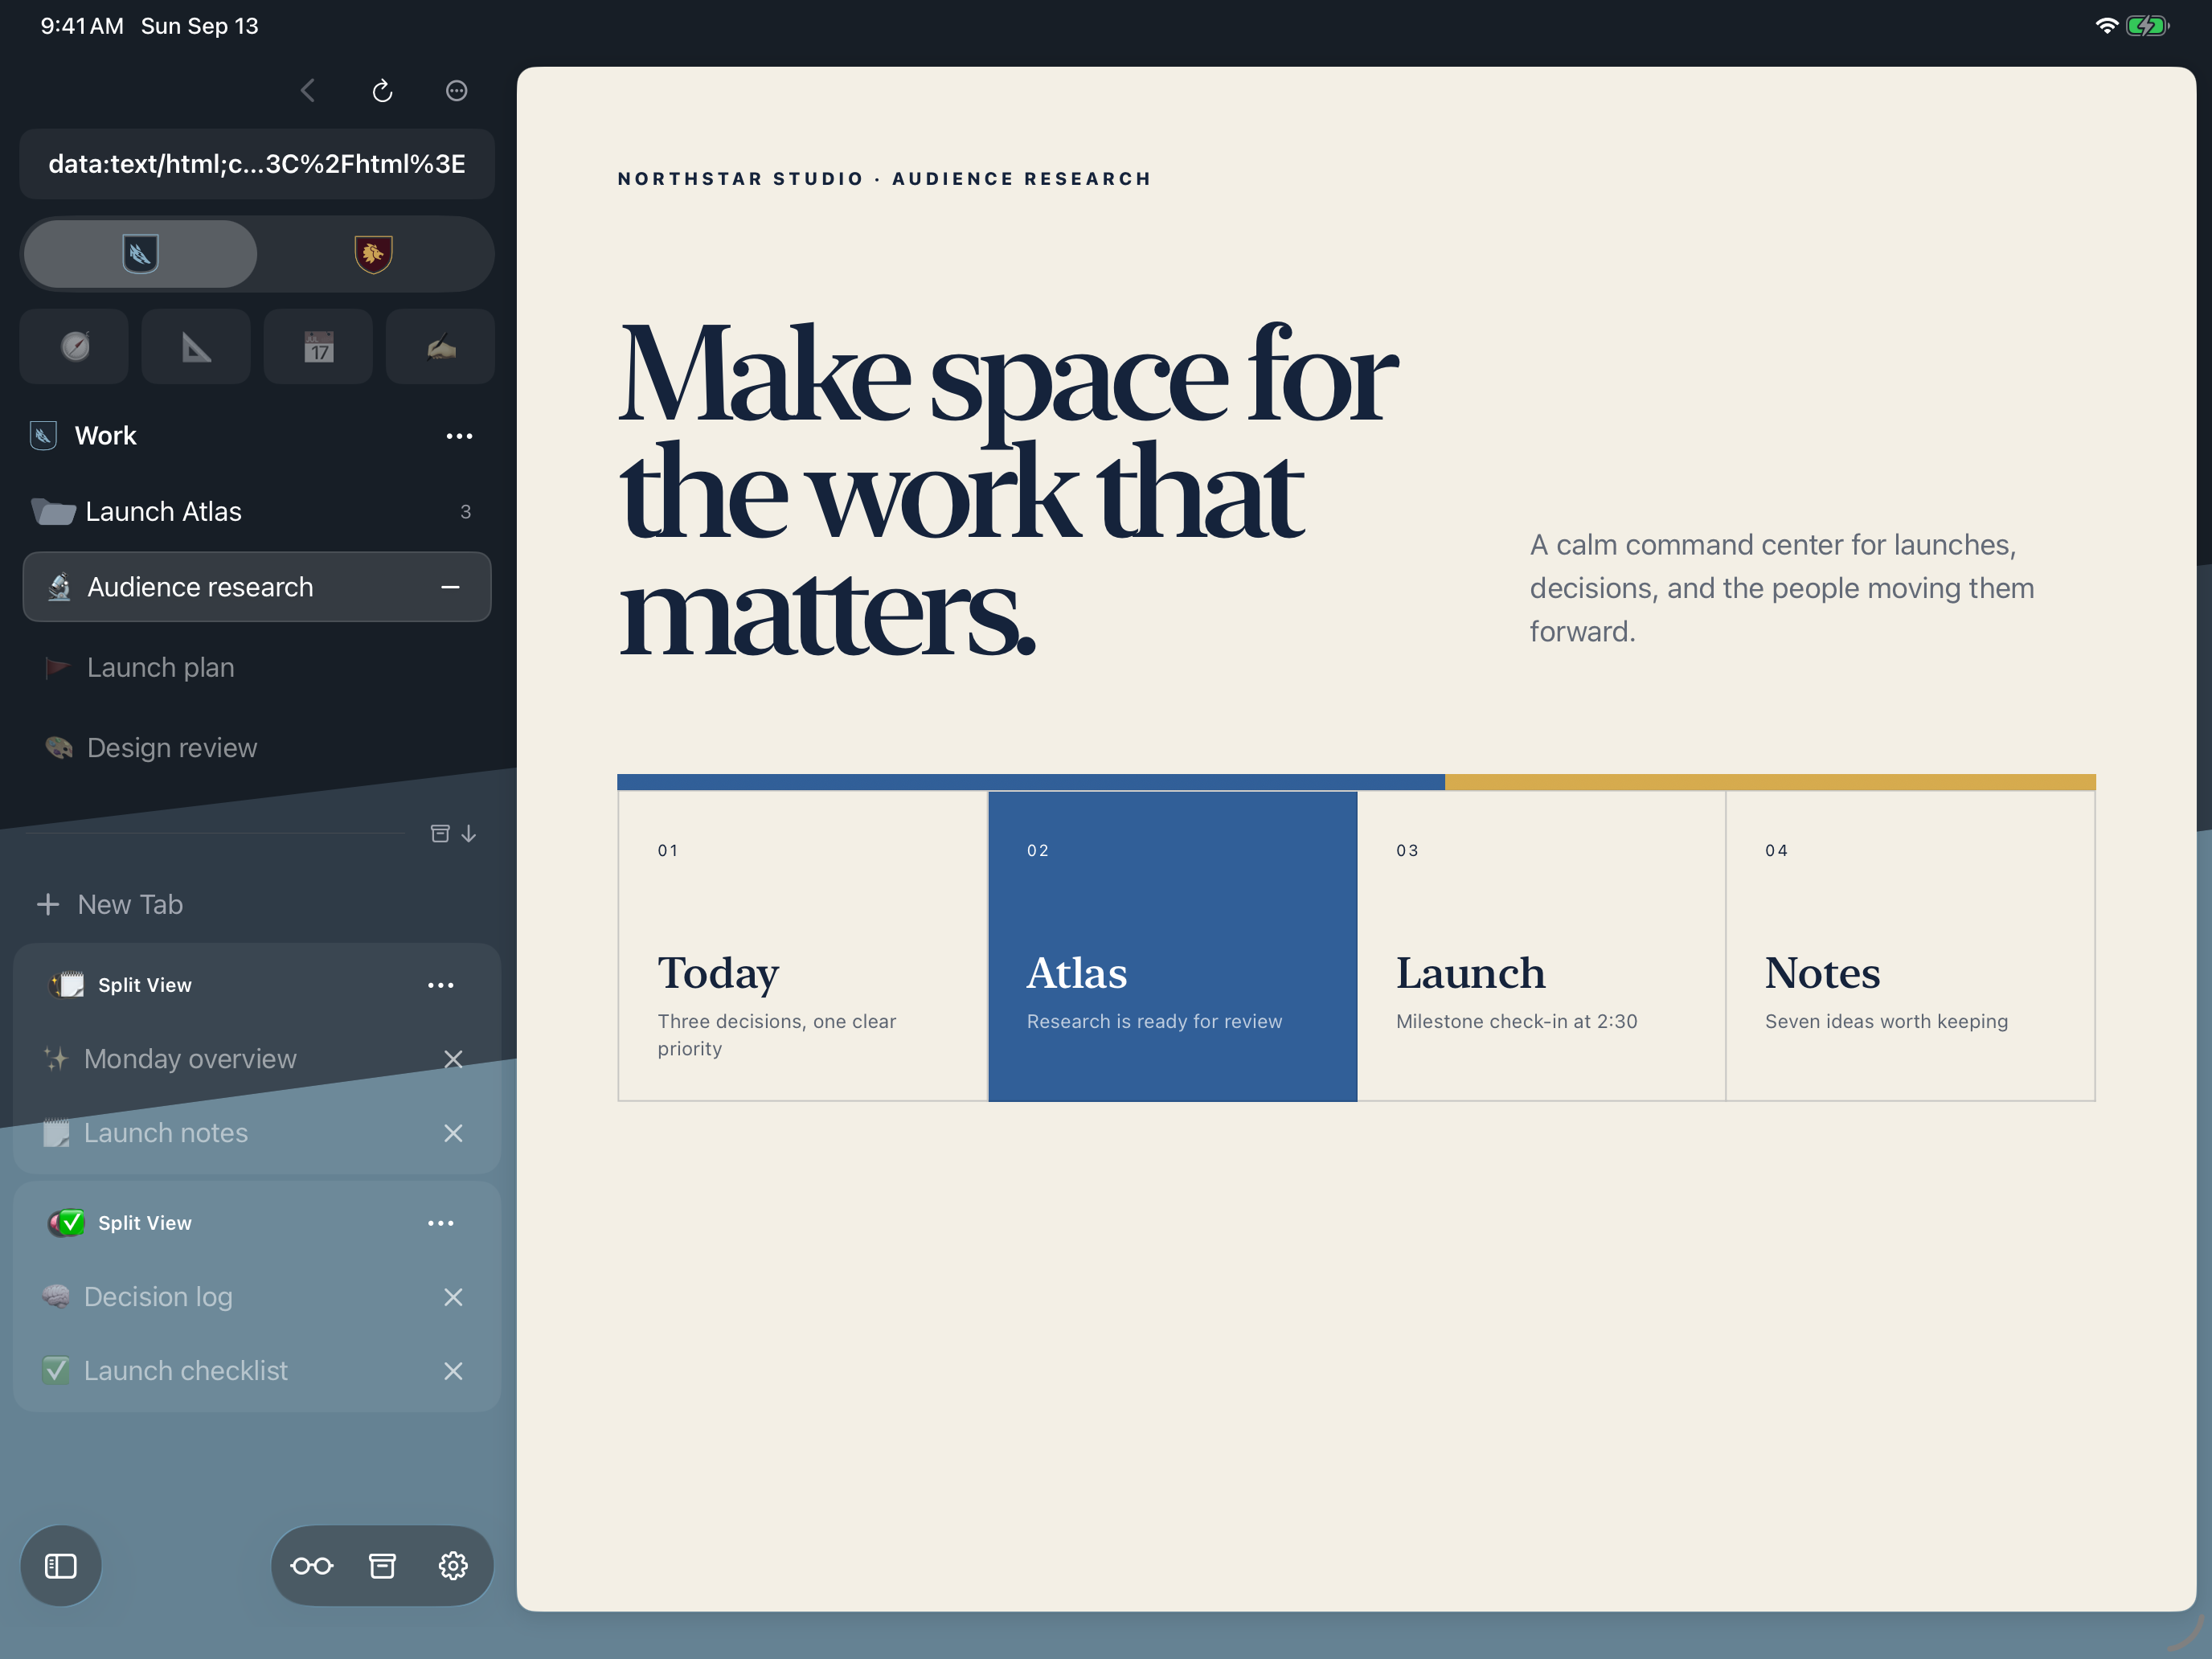Open a New Tab
The height and width of the screenshot is (1659, 2212).
click(x=257, y=905)
